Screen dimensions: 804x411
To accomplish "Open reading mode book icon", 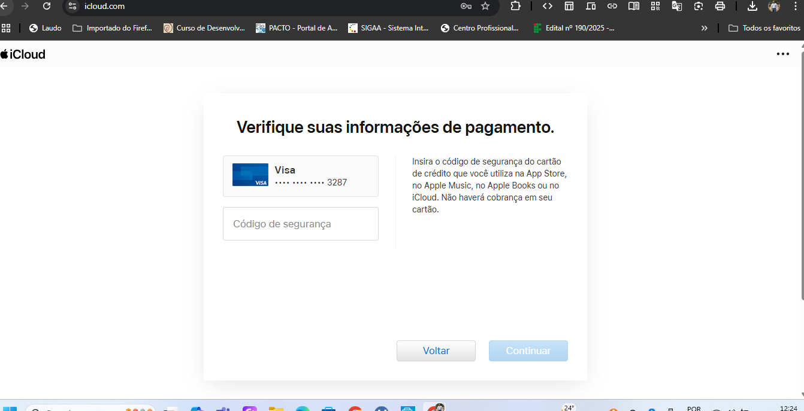I will coord(634,6).
